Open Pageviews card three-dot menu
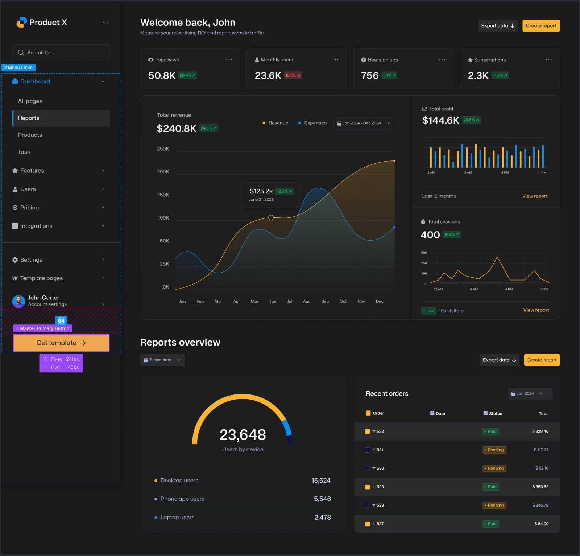This screenshot has width=580, height=556. pyautogui.click(x=229, y=60)
